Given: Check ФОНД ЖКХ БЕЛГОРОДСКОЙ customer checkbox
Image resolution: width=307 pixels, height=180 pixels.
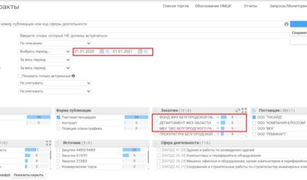Looking at the screenshot, I should tap(156, 117).
